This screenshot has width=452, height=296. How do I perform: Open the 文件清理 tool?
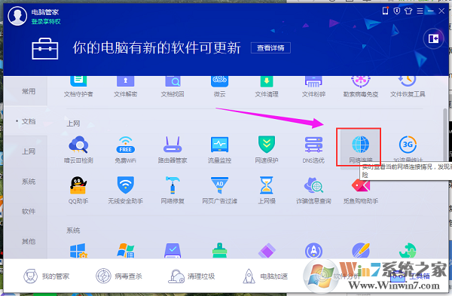267,87
